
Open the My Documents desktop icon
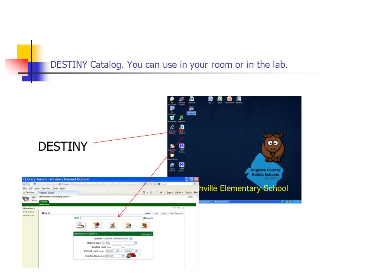[172, 101]
